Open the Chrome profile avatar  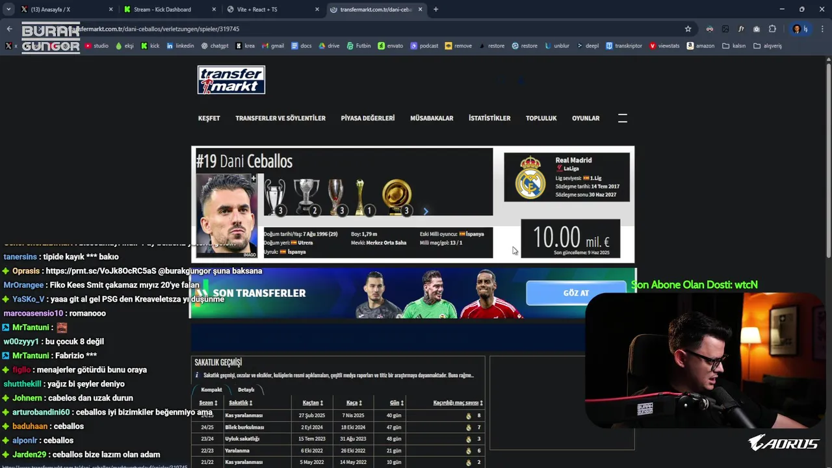797,29
